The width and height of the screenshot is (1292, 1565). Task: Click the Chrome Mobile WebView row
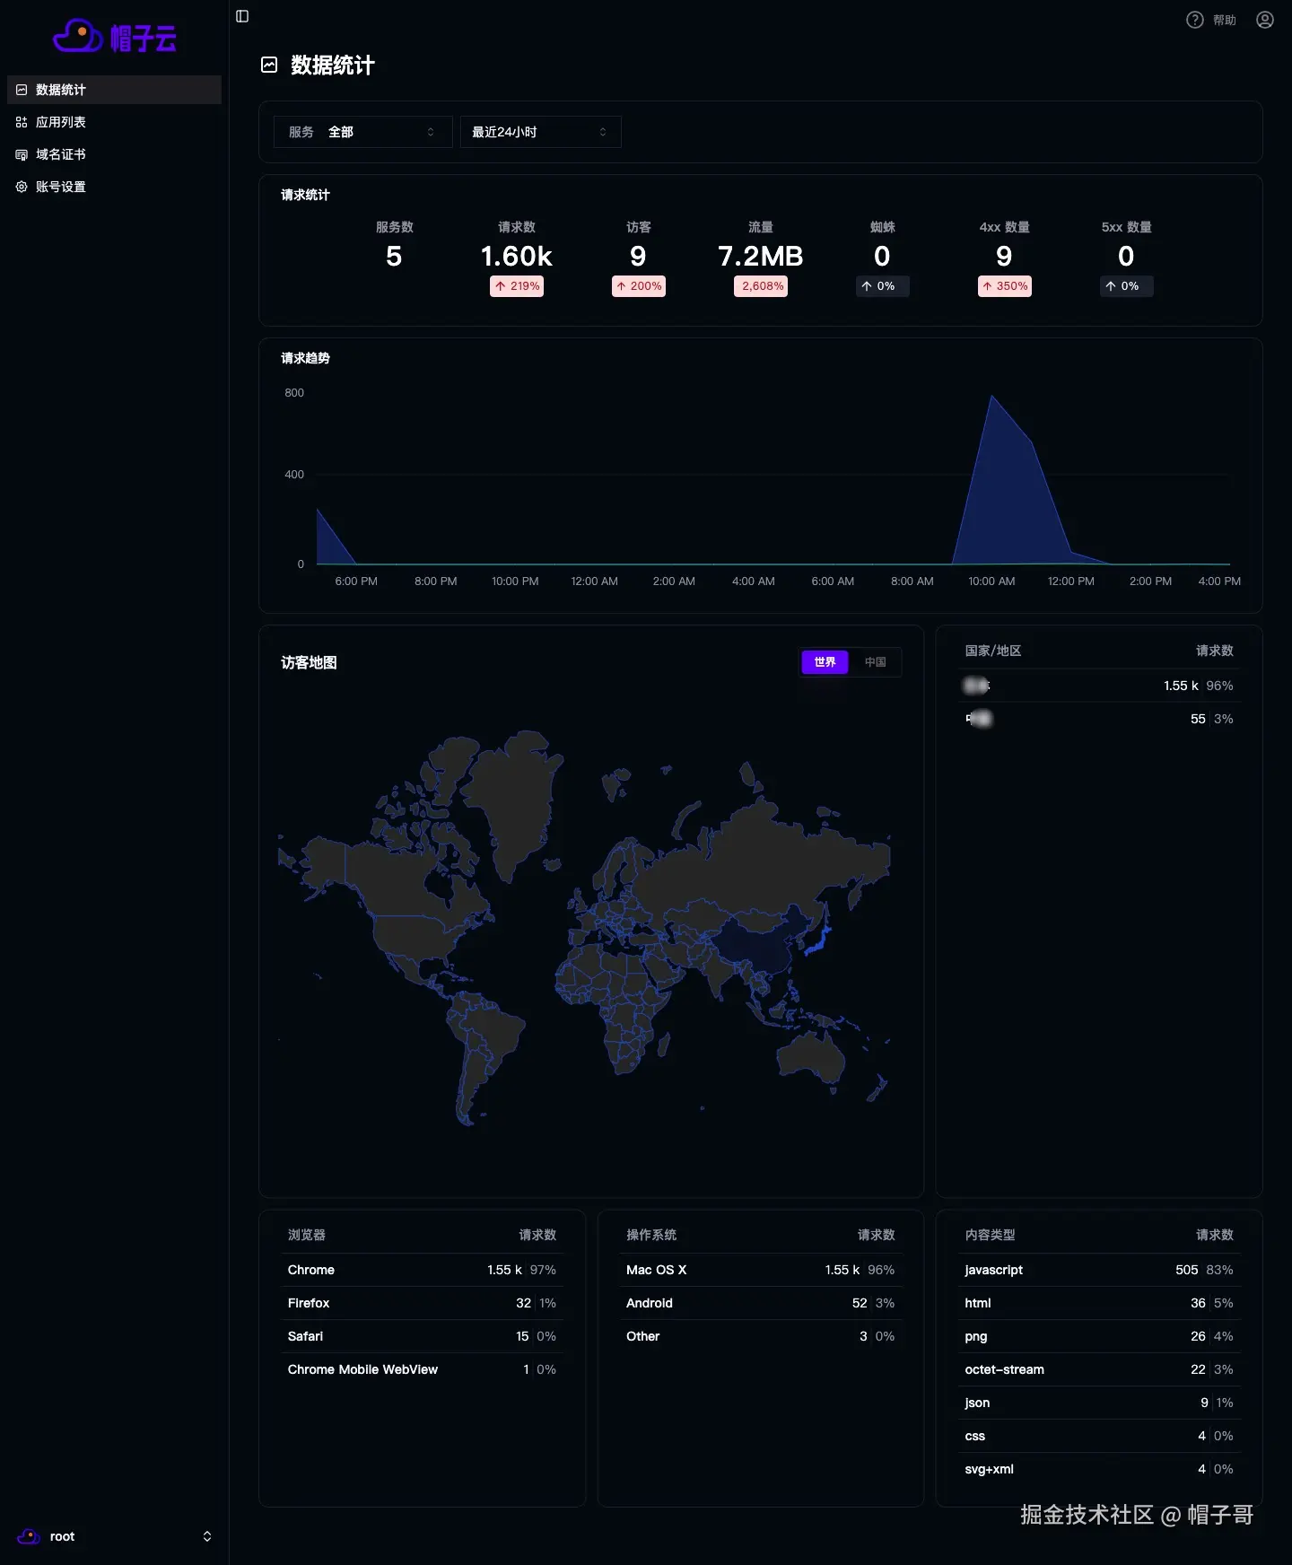422,1369
